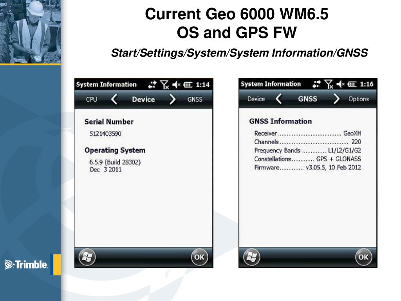Tap muted speaker icon on Device screen
Screen dimensions: 401x301
[x=176, y=85]
